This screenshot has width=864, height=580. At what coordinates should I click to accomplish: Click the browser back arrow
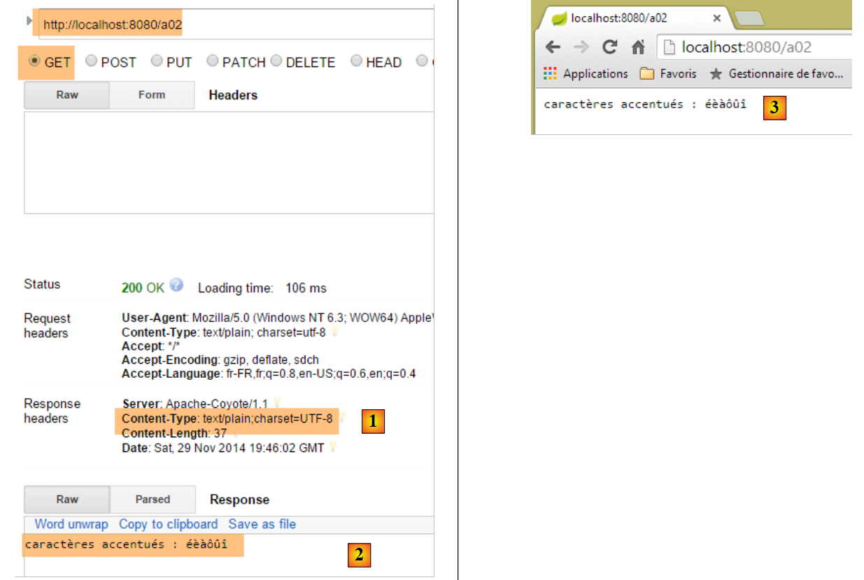553,48
